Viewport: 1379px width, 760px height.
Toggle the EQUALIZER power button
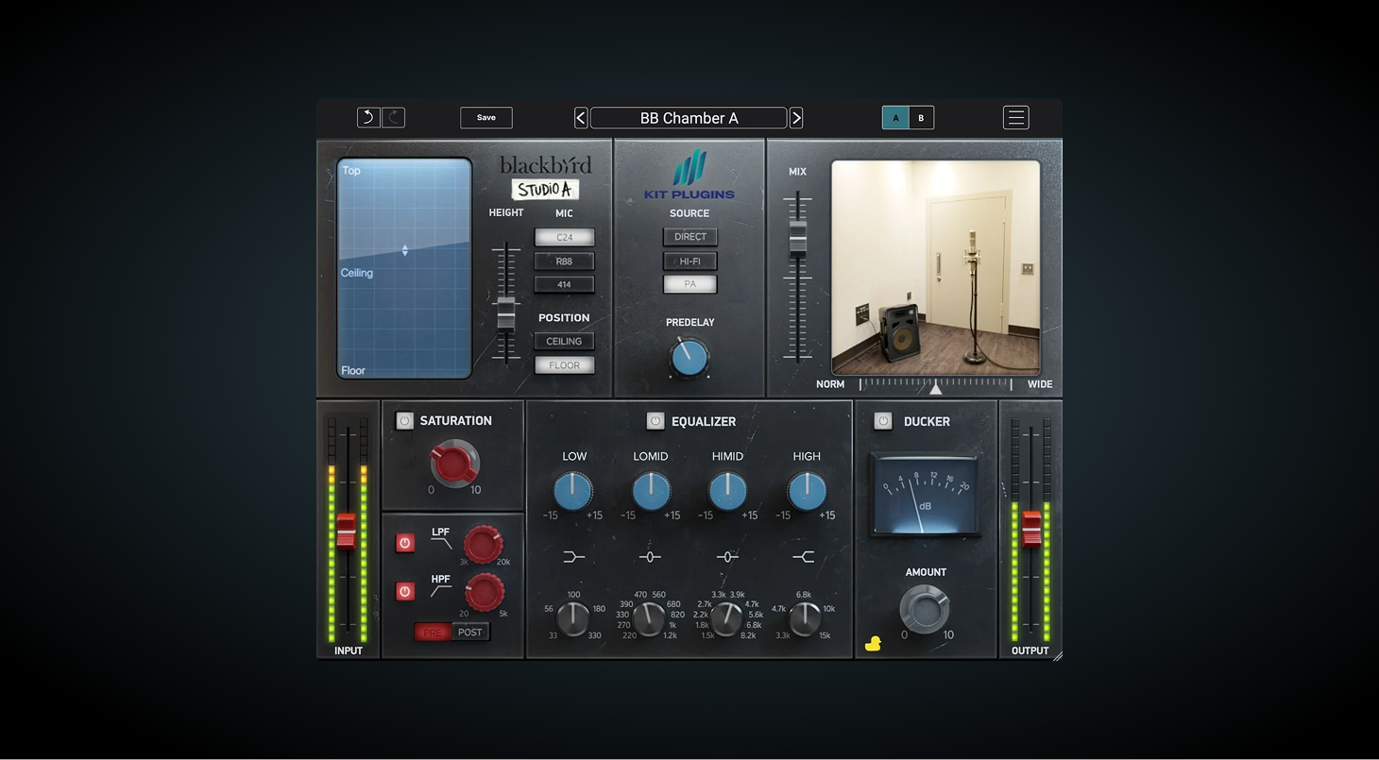coord(655,421)
